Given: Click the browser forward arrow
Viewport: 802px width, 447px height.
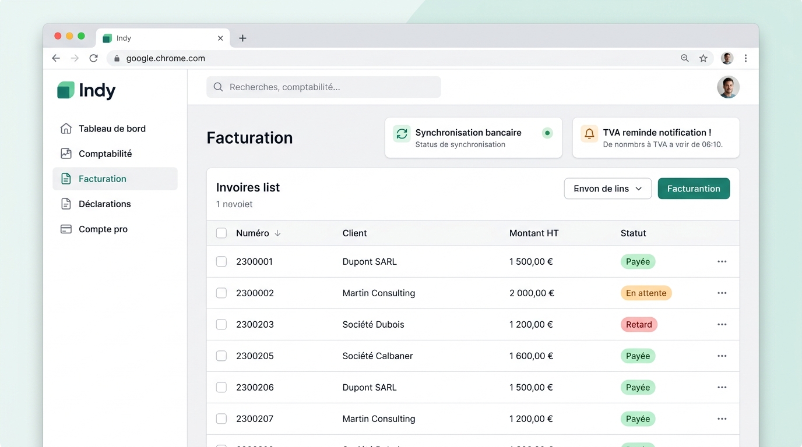Looking at the screenshot, I should click(75, 58).
